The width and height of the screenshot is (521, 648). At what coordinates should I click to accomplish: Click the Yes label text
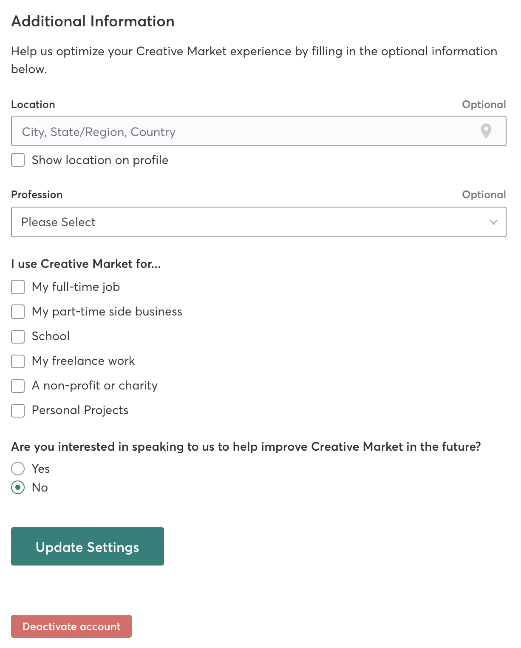[x=41, y=469]
